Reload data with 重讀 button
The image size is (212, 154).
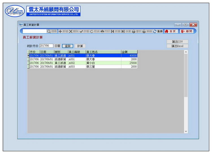click(158, 31)
